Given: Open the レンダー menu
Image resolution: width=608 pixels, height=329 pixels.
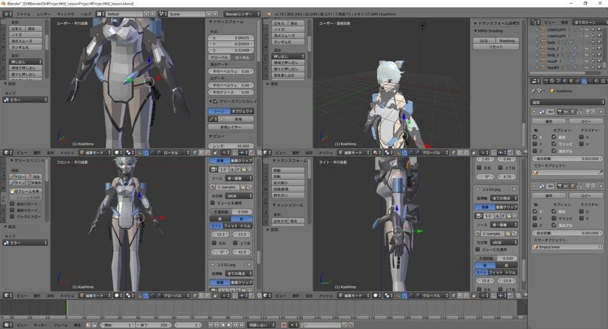Looking at the screenshot, I should coord(44,14).
